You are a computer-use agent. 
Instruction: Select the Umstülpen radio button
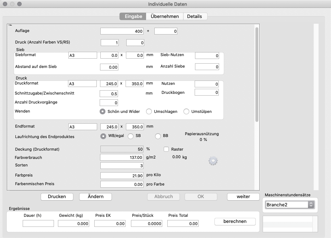186,111
